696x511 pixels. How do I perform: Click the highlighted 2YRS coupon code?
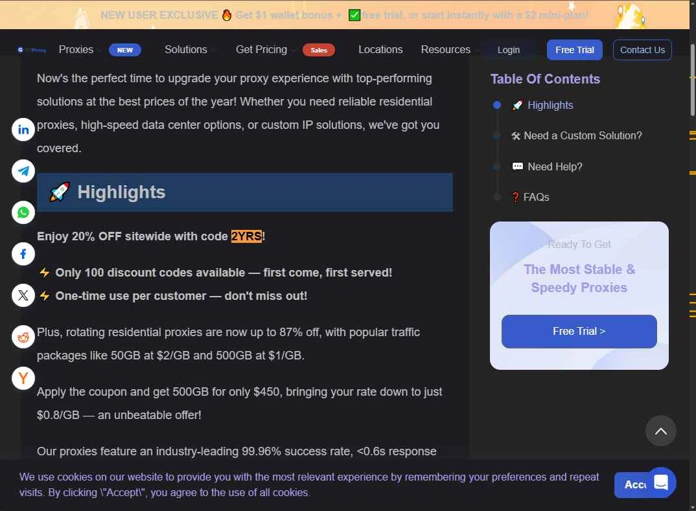pyautogui.click(x=246, y=236)
